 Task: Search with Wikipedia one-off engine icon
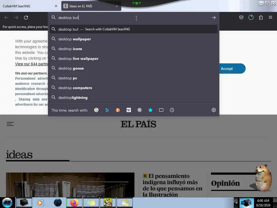pyautogui.click(x=129, y=110)
